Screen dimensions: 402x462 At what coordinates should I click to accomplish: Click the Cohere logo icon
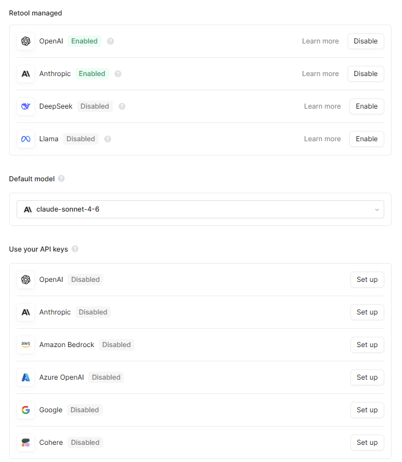26,443
